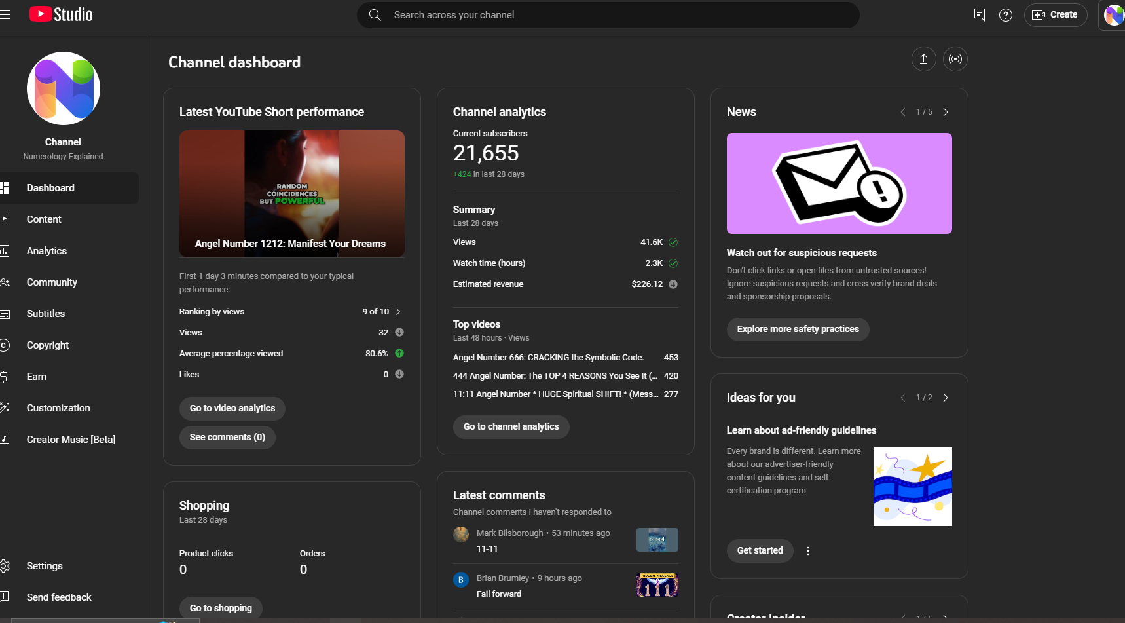Click the 'Numerology Explained' channel name
This screenshot has width=1125, height=623.
pos(63,157)
